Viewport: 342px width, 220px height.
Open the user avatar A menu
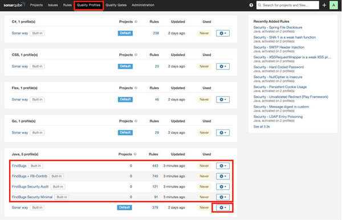[x=333, y=5]
